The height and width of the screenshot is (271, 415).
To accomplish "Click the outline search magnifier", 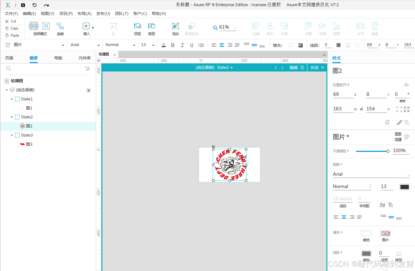I will click(x=9, y=69).
